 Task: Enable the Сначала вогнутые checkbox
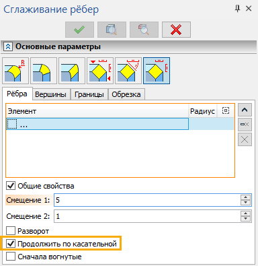[x=11, y=257]
